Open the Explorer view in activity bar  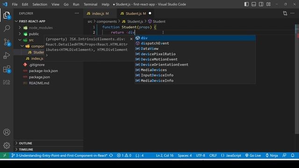click(7, 15)
